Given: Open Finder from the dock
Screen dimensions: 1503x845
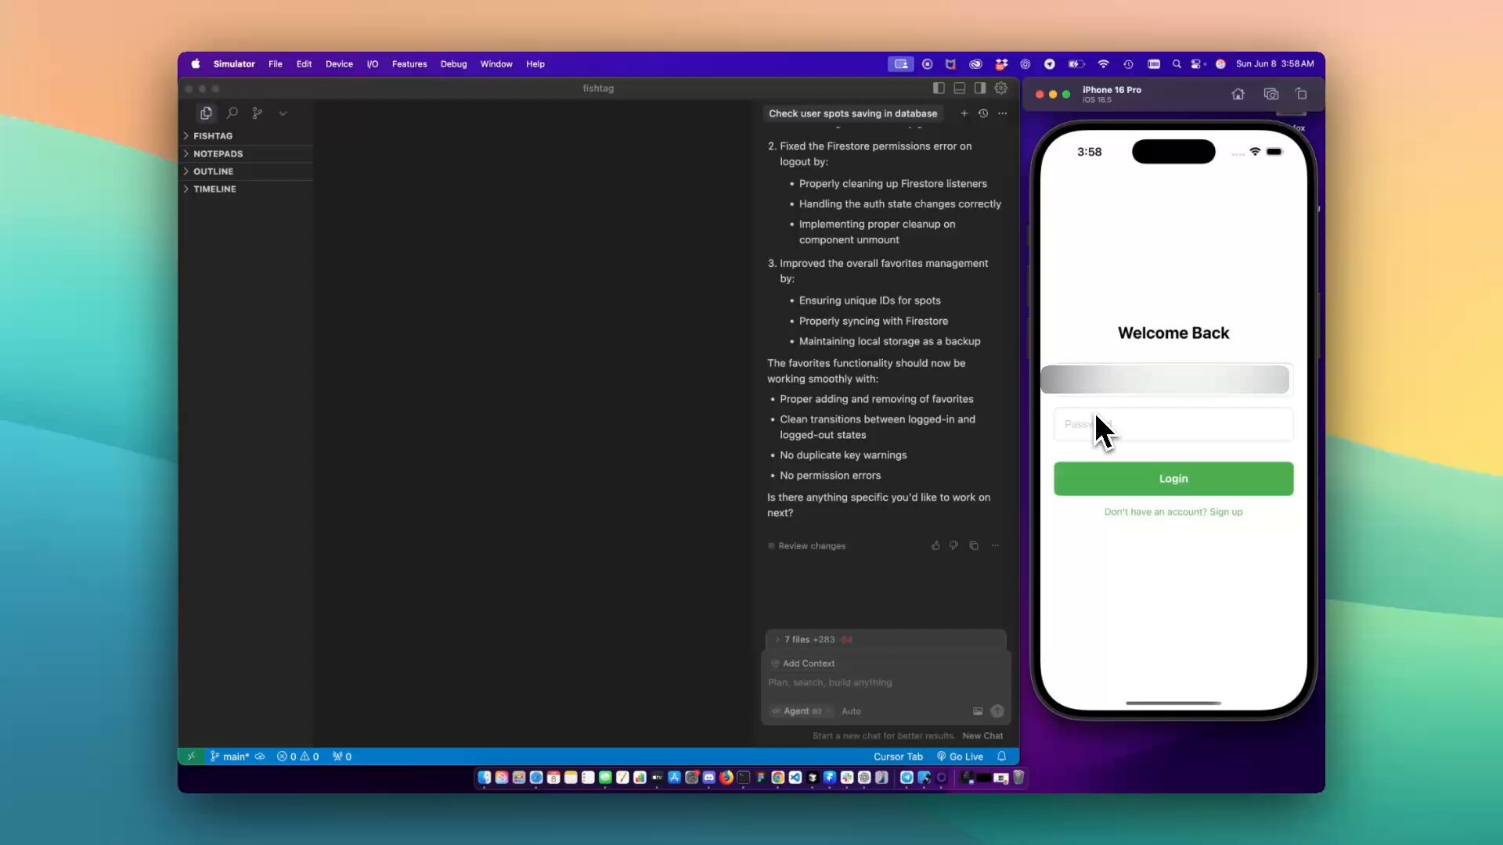Looking at the screenshot, I should point(485,778).
